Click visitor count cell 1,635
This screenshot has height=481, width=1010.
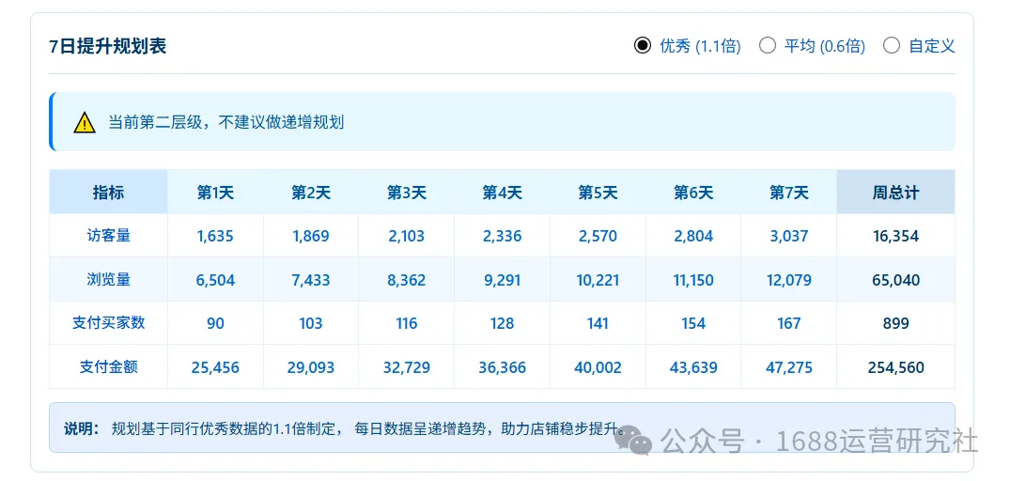click(x=215, y=237)
